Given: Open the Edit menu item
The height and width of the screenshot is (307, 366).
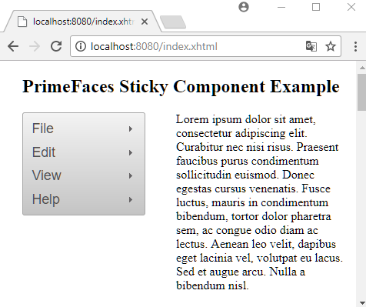Looking at the screenshot, I should tap(84, 152).
